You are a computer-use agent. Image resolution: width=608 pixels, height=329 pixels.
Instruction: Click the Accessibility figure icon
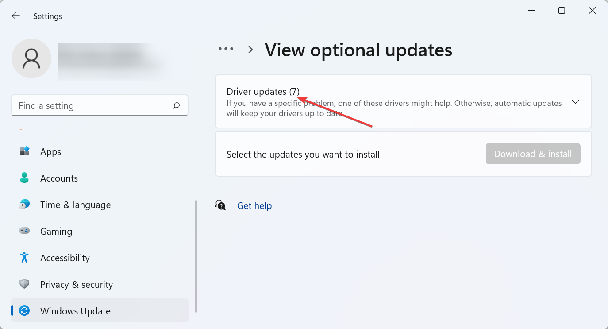click(24, 258)
